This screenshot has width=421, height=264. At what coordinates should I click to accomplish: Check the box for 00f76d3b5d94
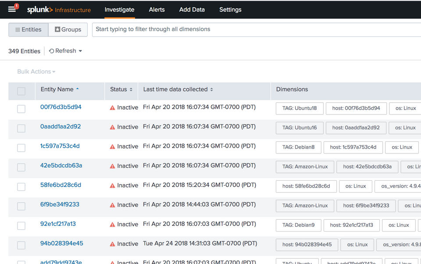(21, 109)
